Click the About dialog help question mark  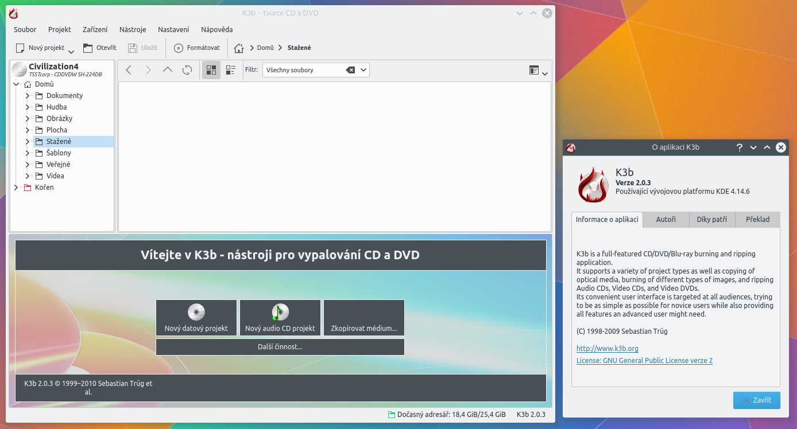coord(740,147)
